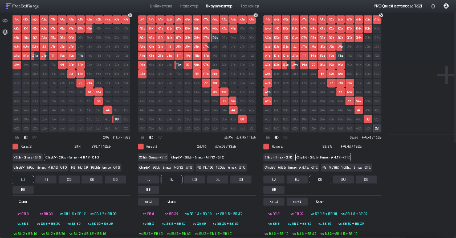456x238 pixels.
Task: Switch to the Редактор tab
Action: tap(189, 6)
